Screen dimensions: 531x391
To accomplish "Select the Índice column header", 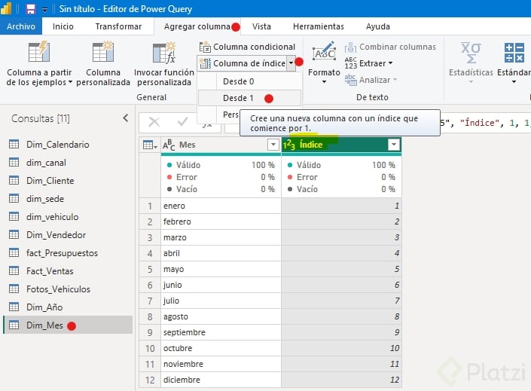I will click(x=341, y=145).
